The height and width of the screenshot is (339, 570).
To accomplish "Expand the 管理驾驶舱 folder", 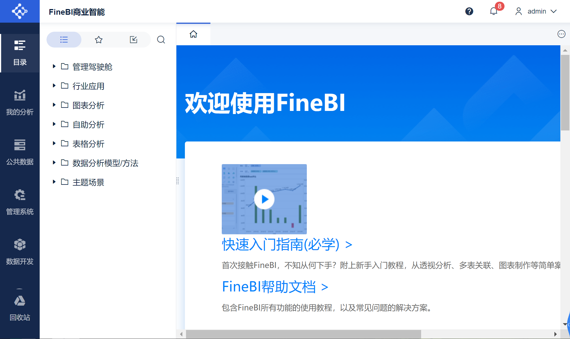I will 54,66.
